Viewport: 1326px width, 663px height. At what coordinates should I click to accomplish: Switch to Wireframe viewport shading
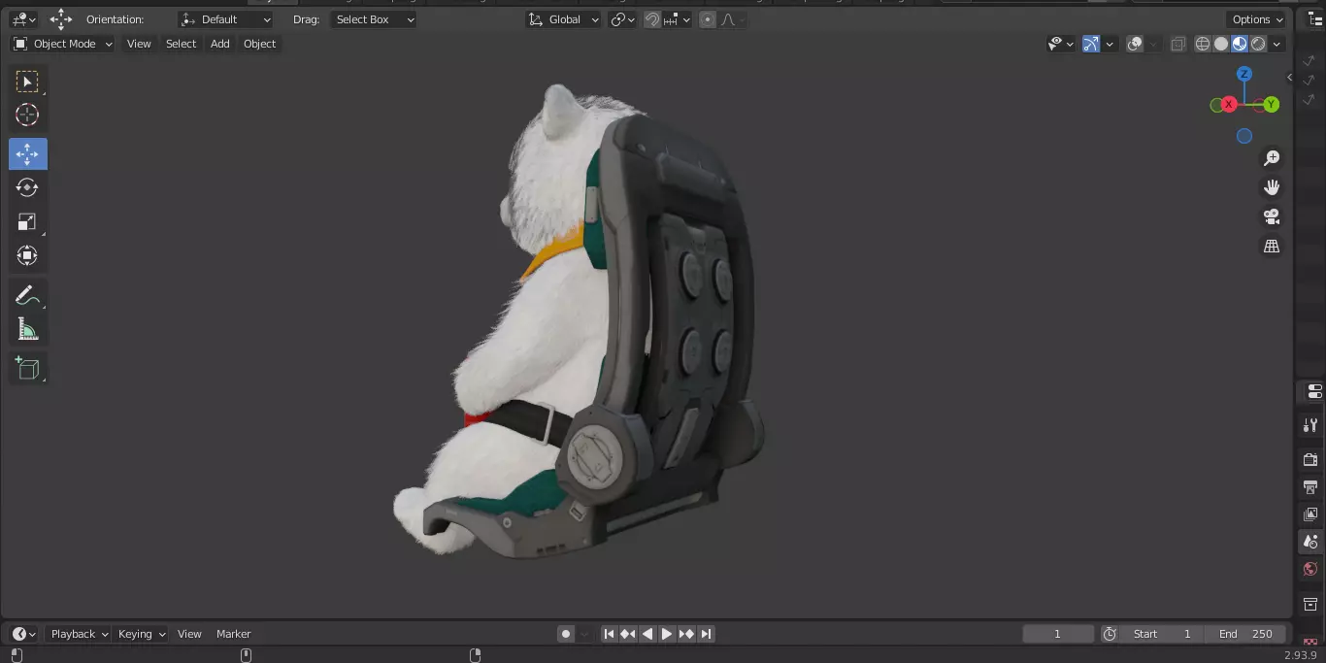click(1203, 44)
